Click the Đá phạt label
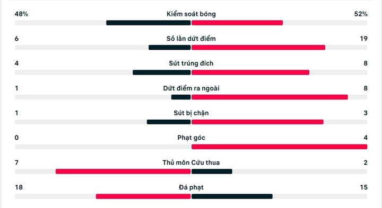 click(191, 187)
